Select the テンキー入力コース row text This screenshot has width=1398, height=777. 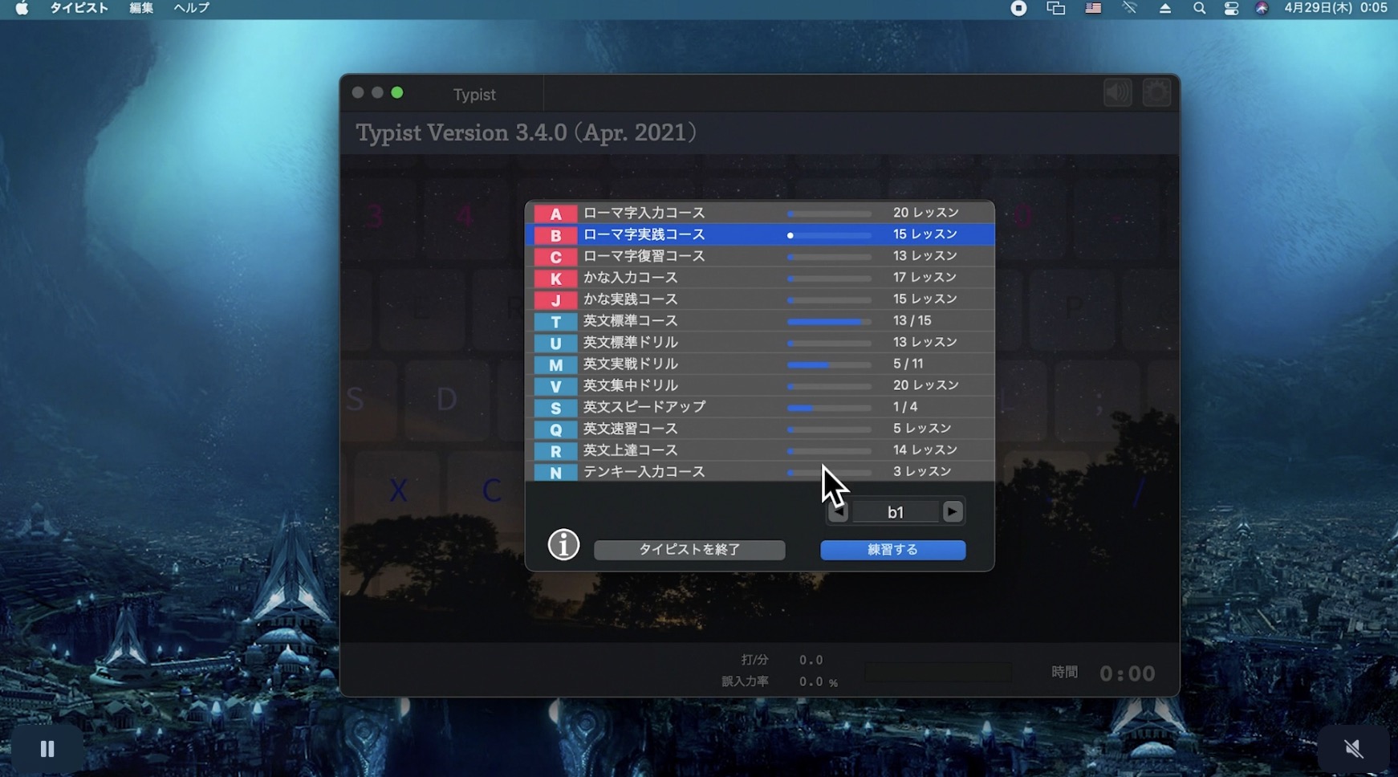(x=644, y=472)
